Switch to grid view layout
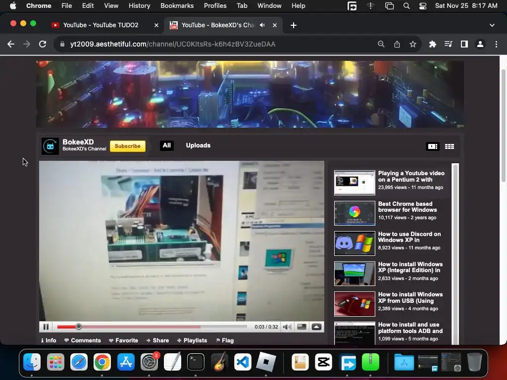The height and width of the screenshot is (380, 507). [450, 146]
